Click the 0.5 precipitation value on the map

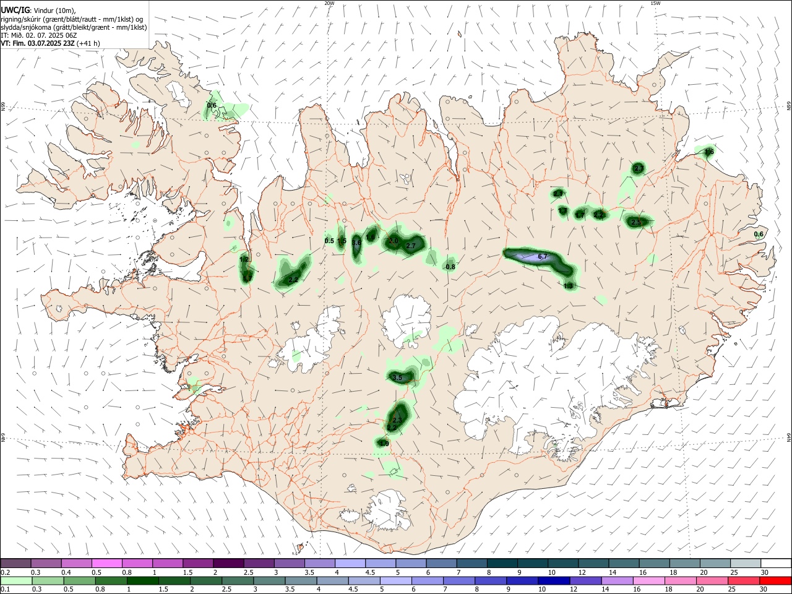point(329,241)
